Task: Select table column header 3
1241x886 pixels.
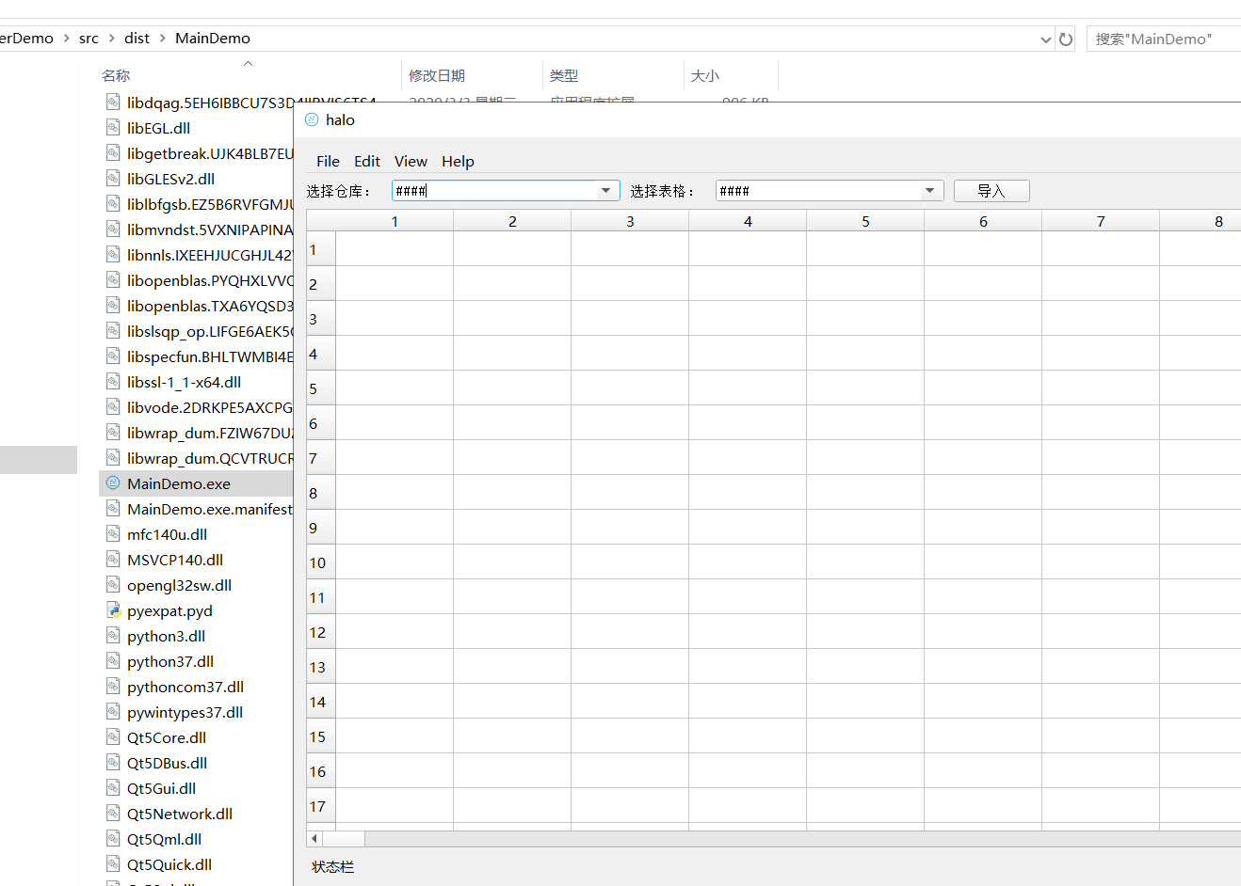Action: 630,221
